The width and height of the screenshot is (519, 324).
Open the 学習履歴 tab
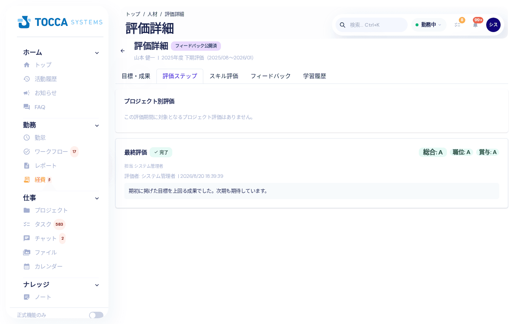click(315, 76)
